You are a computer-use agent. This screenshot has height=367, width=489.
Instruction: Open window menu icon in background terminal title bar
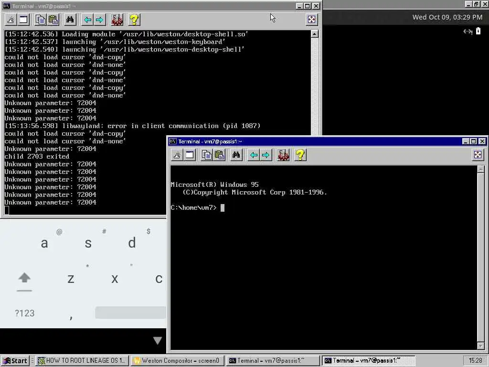6,6
